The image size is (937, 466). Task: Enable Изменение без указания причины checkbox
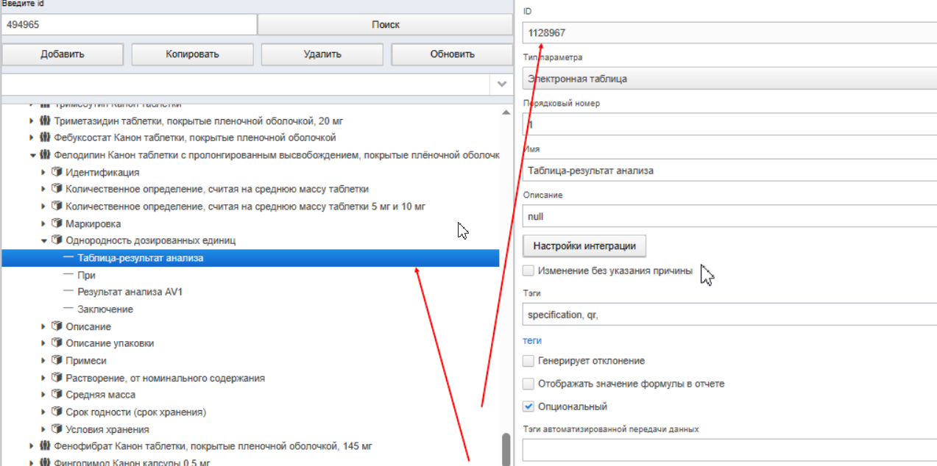coord(528,270)
